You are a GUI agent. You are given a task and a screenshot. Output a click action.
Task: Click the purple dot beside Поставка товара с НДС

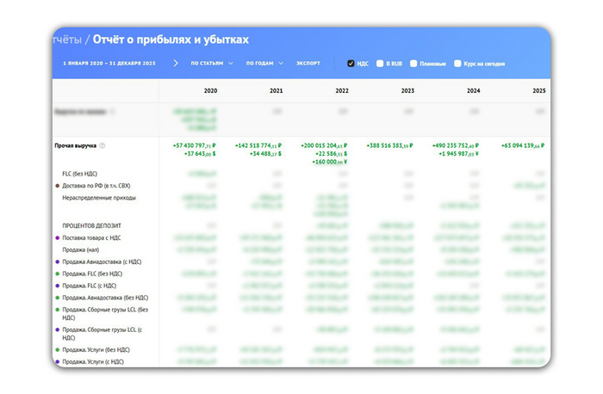tap(56, 237)
